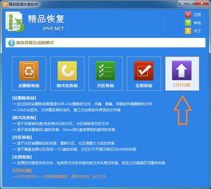Choose the green checklist 分区恢复 icon
The height and width of the screenshot is (189, 211).
[105, 71]
